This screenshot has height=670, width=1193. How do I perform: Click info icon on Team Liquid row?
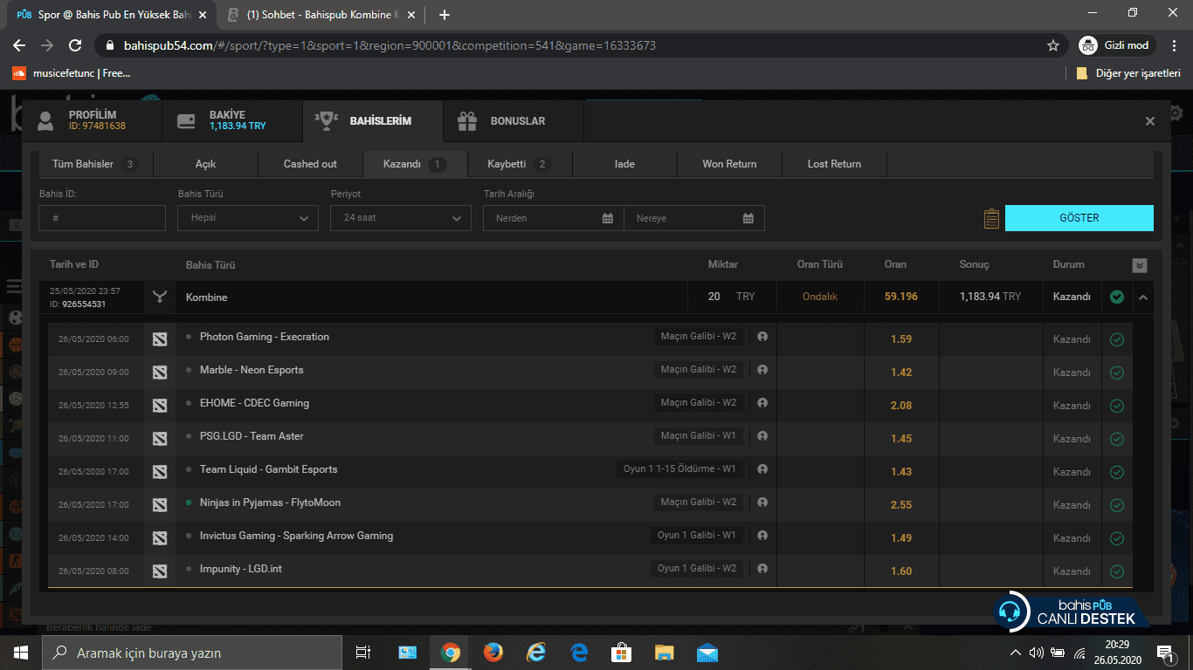tap(762, 469)
